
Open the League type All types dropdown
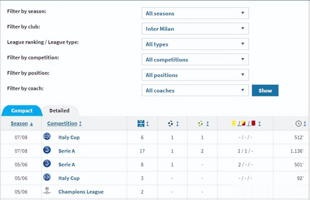pos(195,44)
